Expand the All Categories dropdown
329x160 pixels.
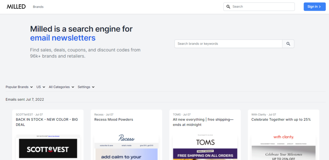(x=61, y=87)
